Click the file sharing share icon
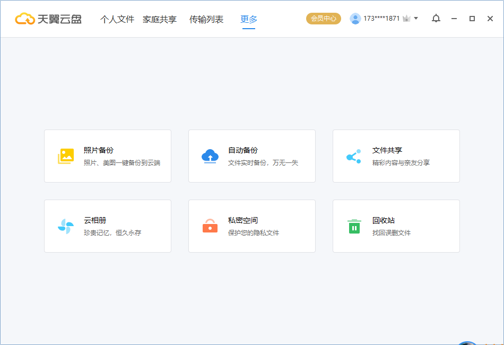 coord(354,156)
